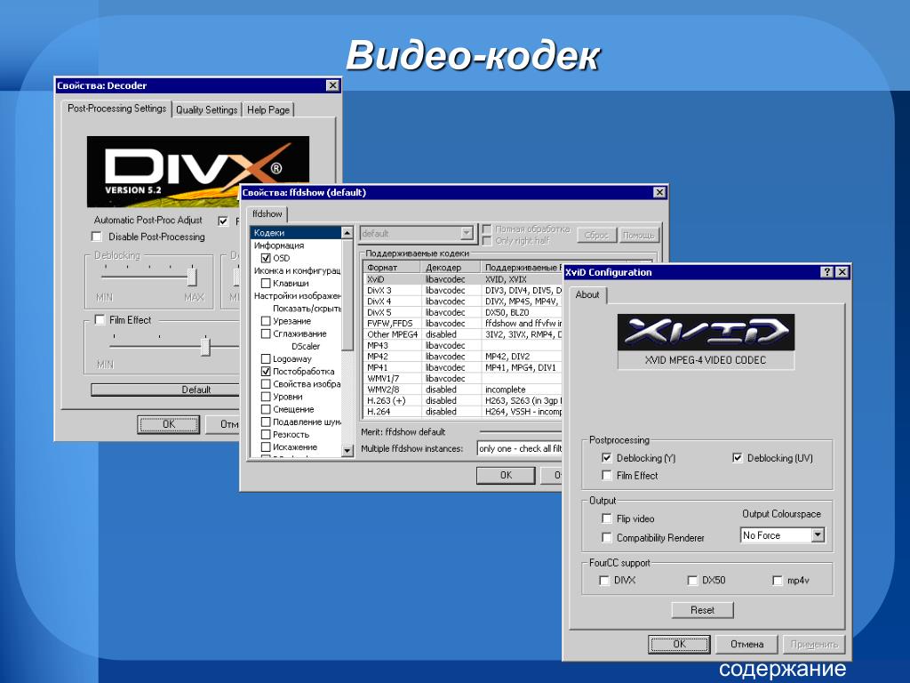
Task: Select the Other MPEG4 codec row
Action: [463, 334]
